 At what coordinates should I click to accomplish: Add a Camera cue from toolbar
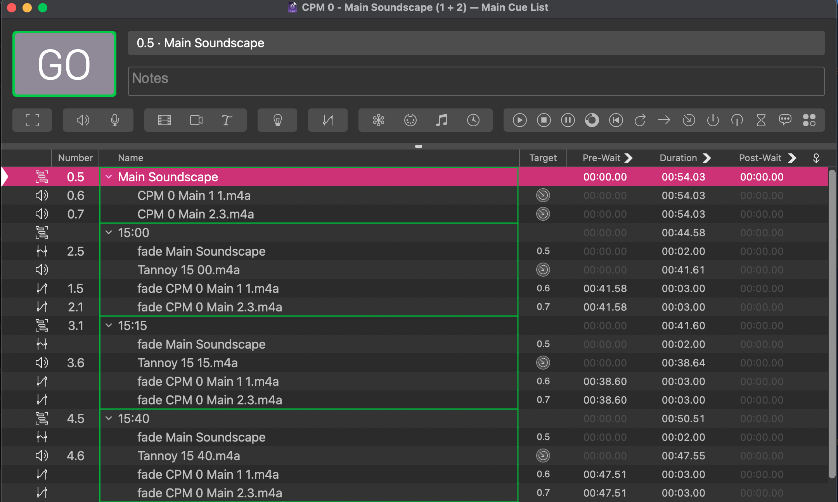point(196,120)
